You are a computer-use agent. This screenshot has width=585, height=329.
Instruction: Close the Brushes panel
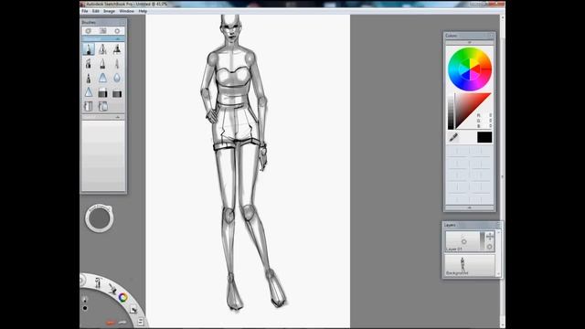pos(122,22)
